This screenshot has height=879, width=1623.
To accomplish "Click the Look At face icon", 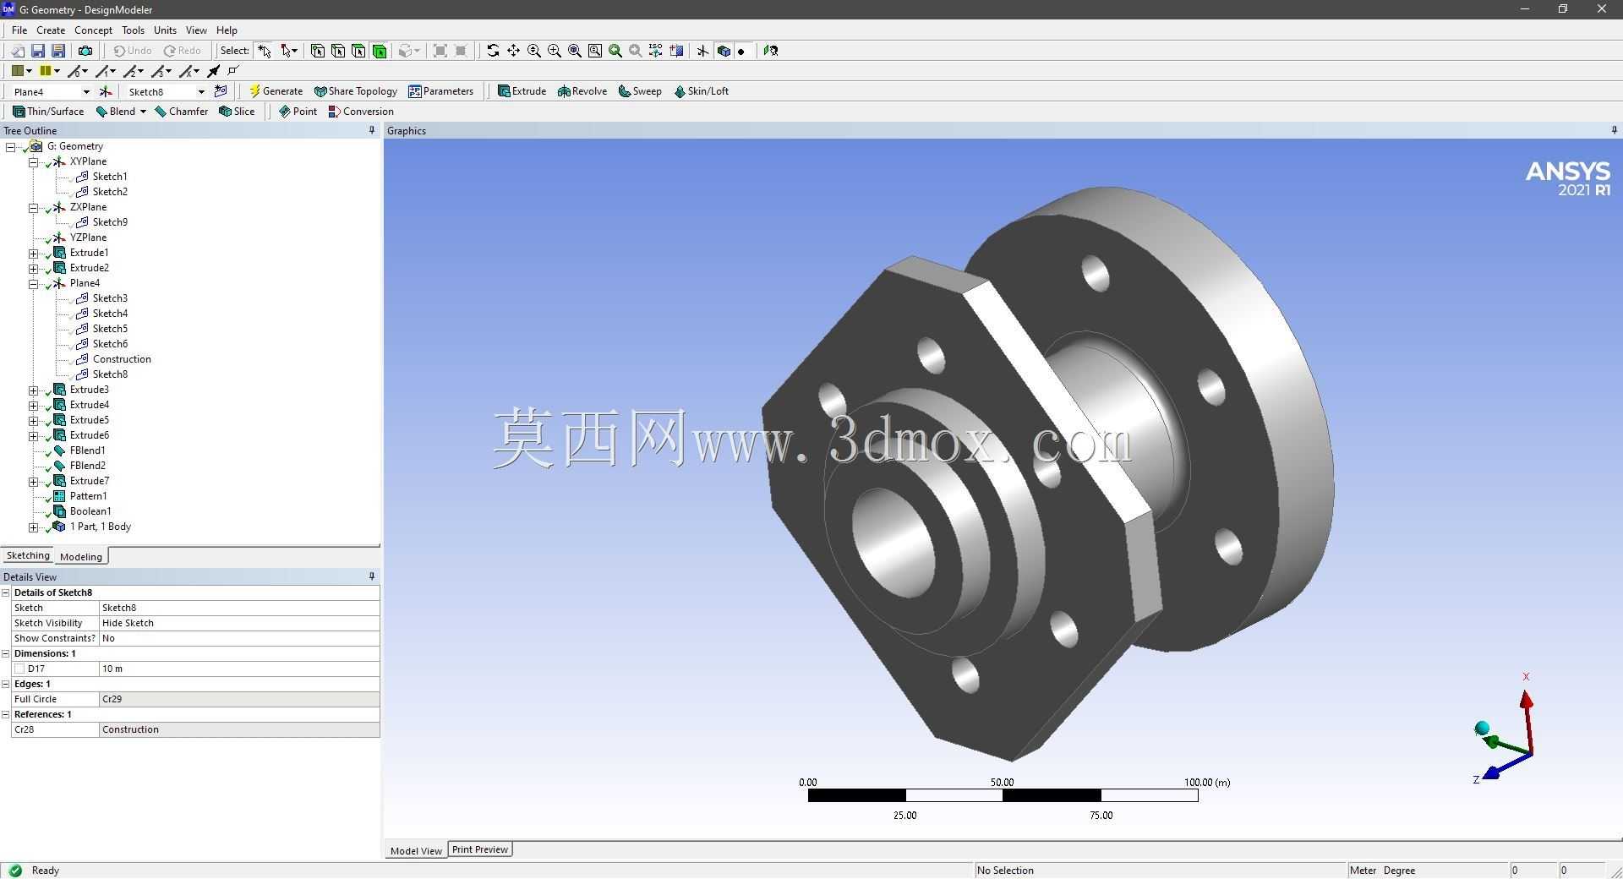I will (x=770, y=51).
